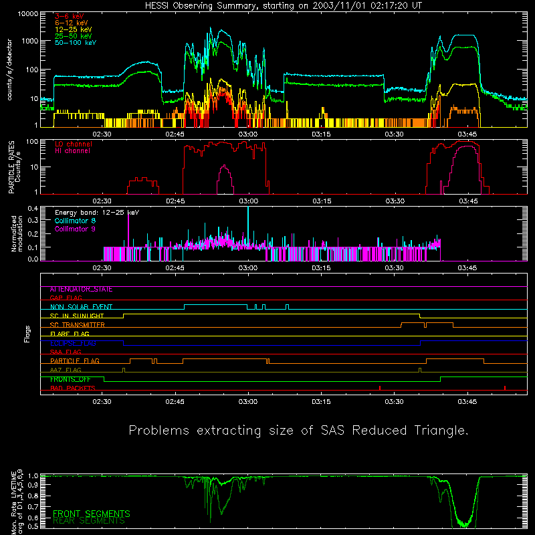Click the 03:45 tick under flags plot
The height and width of the screenshot is (535, 535).
467,402
